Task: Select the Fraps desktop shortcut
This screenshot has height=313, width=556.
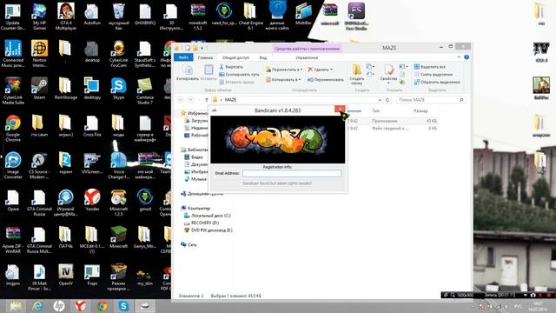Action: (92, 275)
